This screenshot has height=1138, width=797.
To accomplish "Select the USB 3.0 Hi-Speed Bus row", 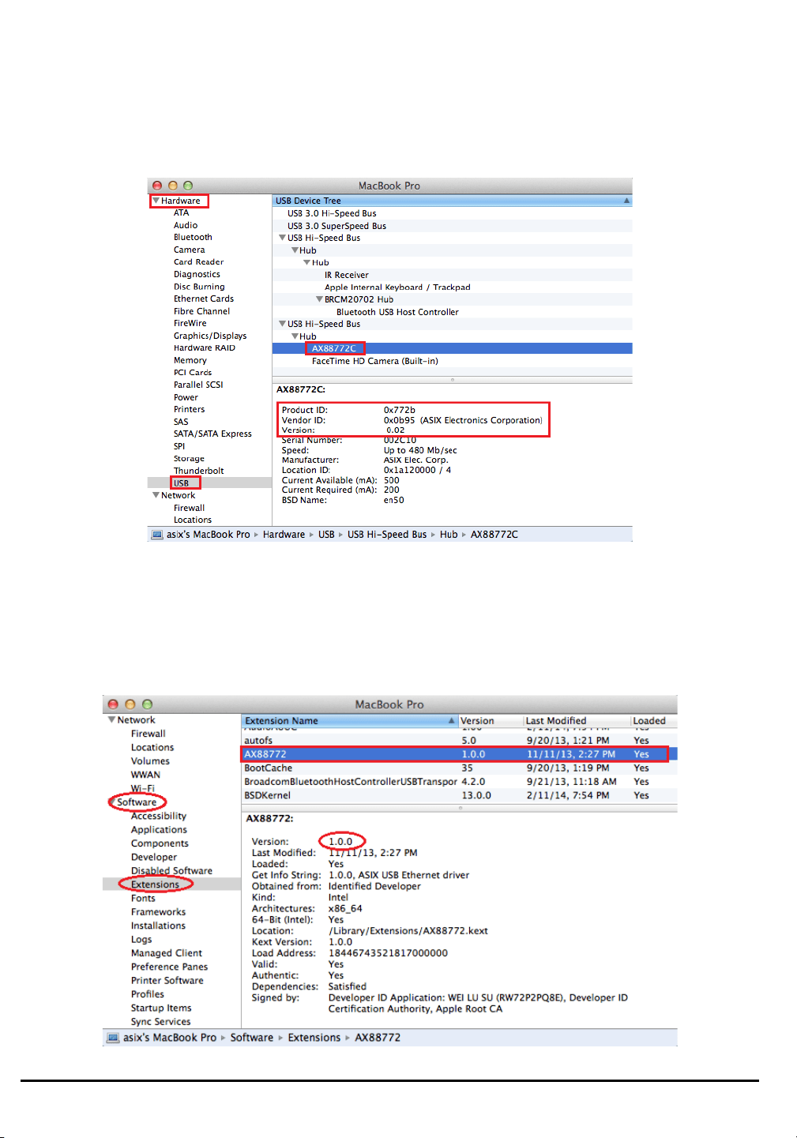I will click(x=452, y=213).
